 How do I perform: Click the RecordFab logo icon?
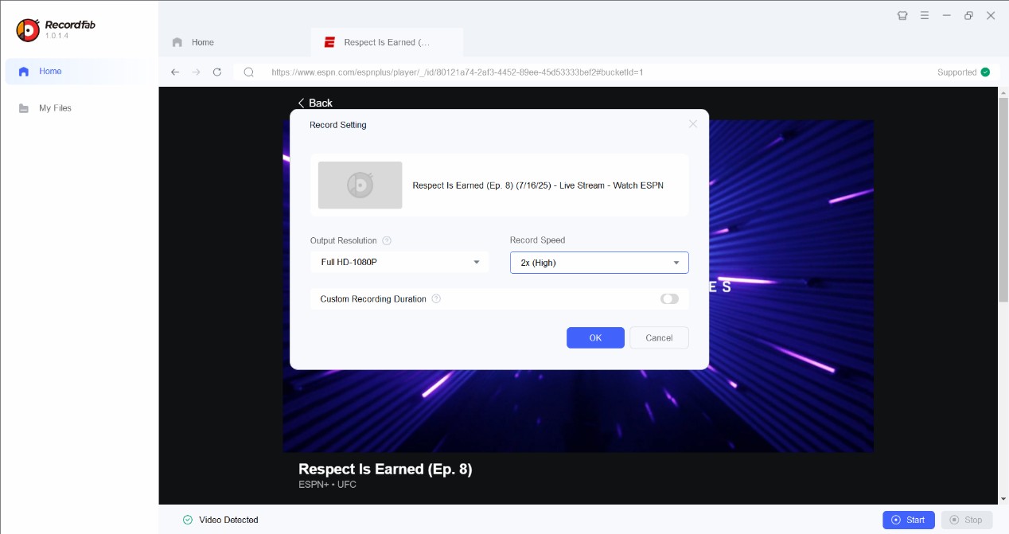28,29
